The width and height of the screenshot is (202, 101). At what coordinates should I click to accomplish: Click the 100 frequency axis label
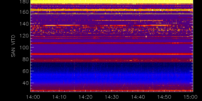[x=24, y=47]
